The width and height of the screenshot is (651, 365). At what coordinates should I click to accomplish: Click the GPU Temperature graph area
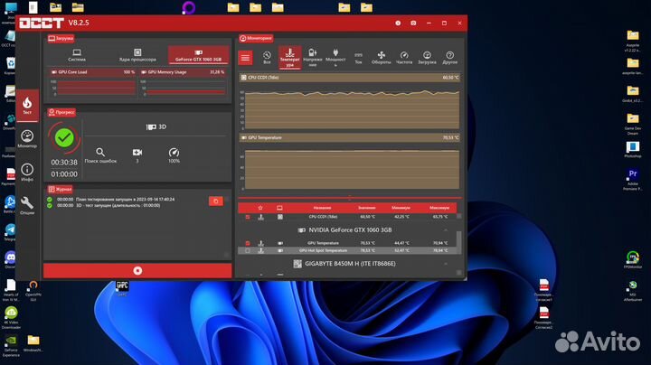tap(352, 169)
